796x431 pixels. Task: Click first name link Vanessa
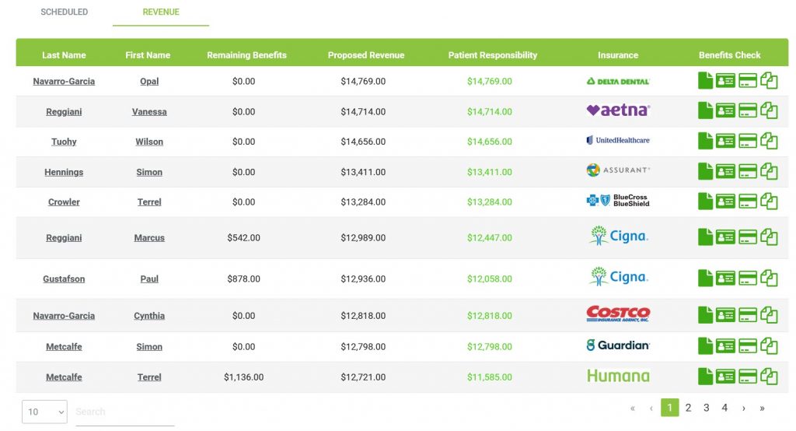[149, 111]
